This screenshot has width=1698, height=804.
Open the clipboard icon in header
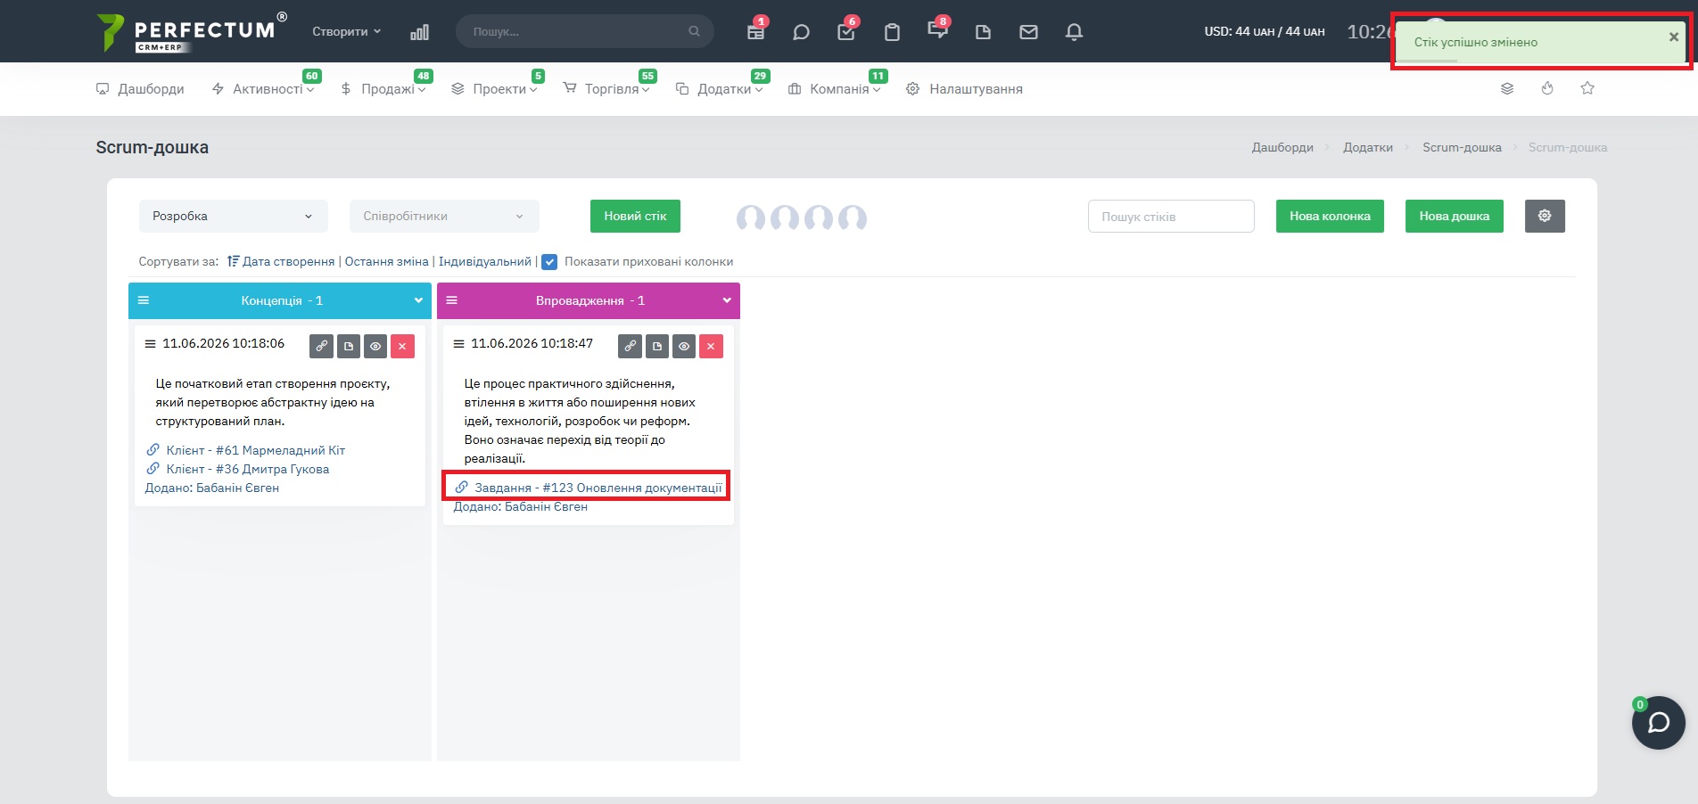[x=892, y=32]
